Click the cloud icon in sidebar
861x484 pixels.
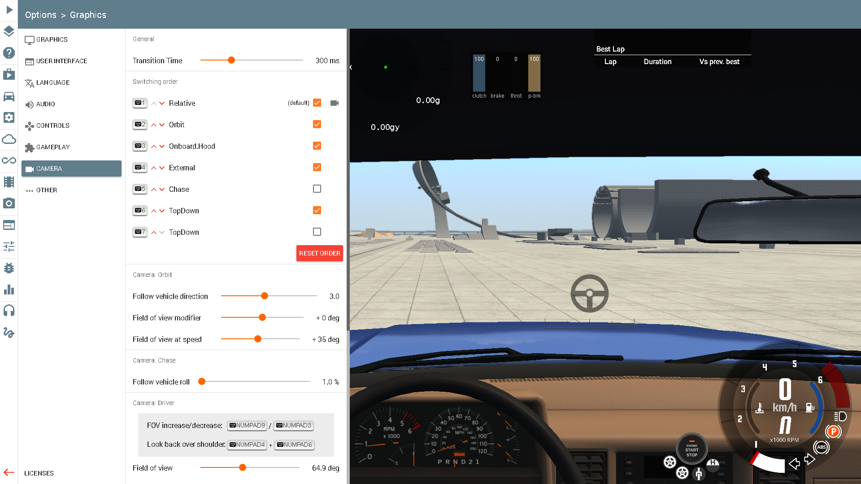9,139
